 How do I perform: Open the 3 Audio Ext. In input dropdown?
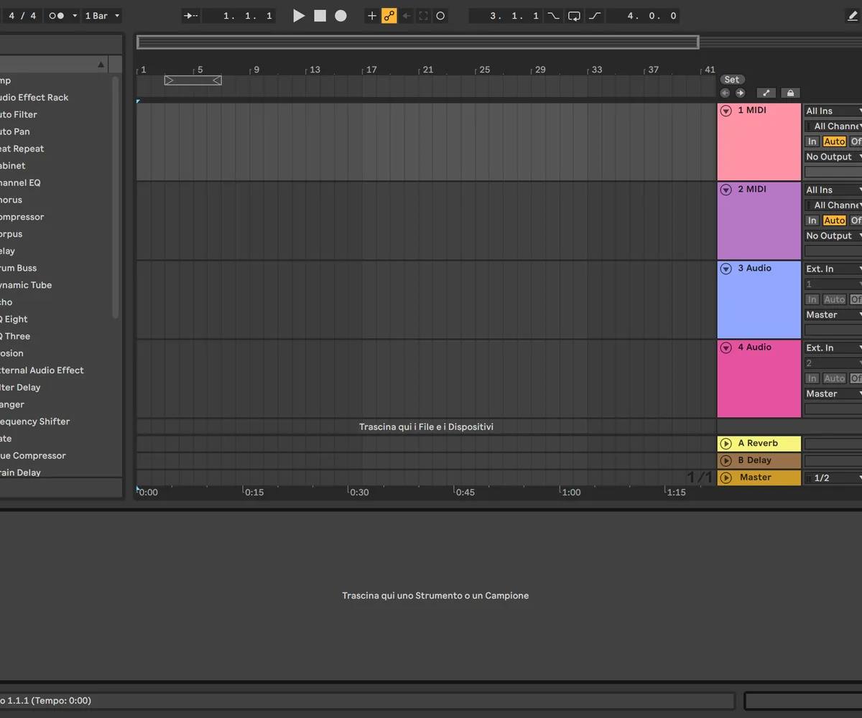coord(833,269)
